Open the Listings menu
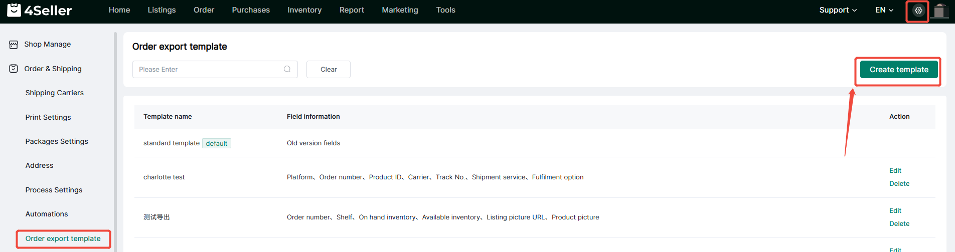 pyautogui.click(x=162, y=10)
